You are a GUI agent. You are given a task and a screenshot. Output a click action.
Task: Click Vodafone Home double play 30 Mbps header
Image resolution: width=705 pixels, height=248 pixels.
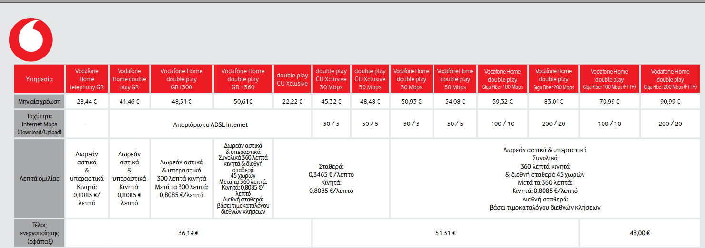412,79
